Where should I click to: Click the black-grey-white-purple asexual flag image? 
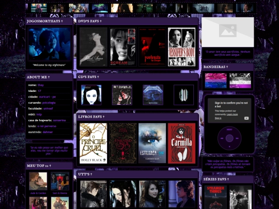[x=240, y=81]
